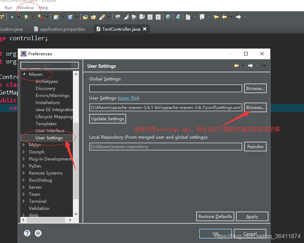This screenshot has height=243, width=304.
Task: Click the Show Whitespace pilcrow icon
Action: pos(158,17)
